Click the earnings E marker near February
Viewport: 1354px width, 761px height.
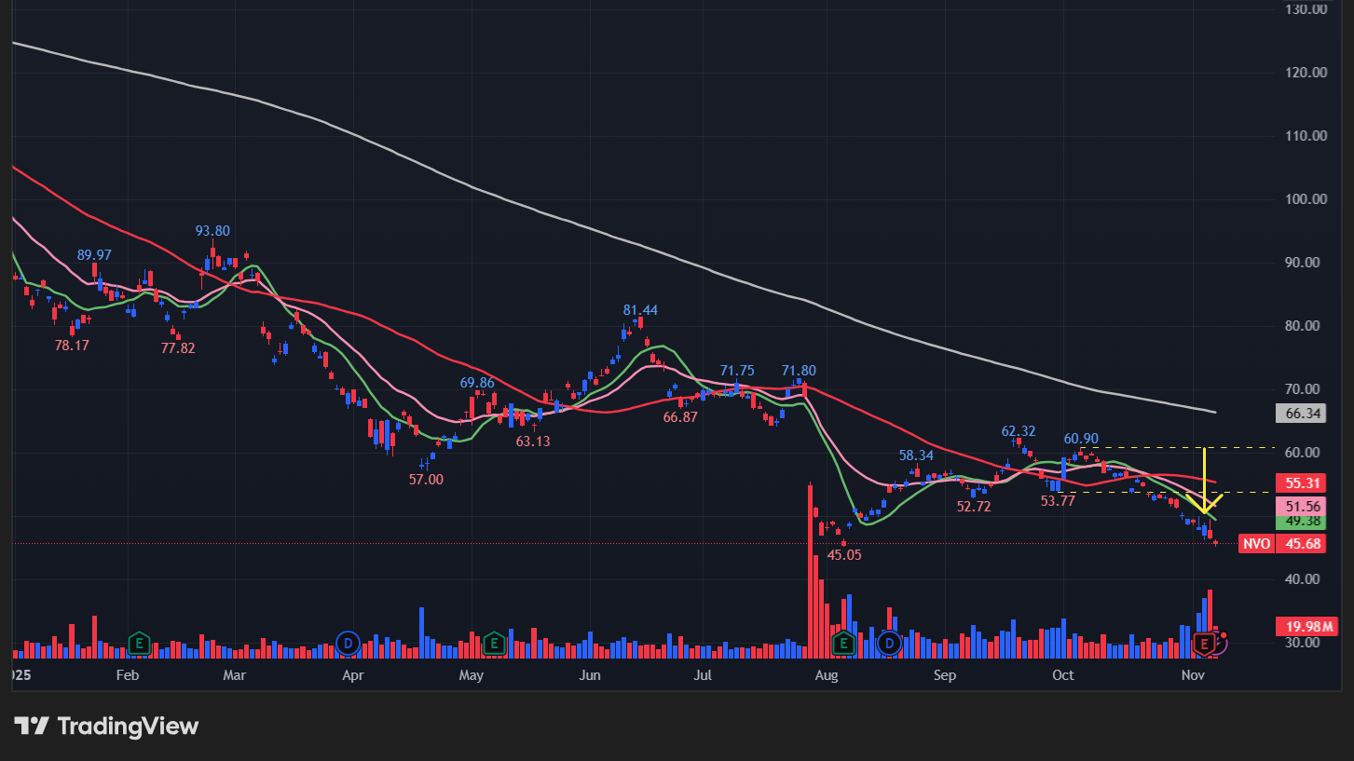pos(139,642)
